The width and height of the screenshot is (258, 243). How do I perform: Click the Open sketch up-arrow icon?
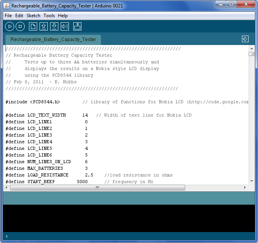pos(43,26)
